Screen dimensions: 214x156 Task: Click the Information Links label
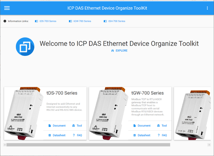18,21
